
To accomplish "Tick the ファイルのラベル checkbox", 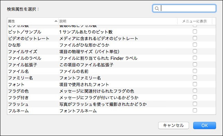I will pyautogui.click(x=195, y=58).
